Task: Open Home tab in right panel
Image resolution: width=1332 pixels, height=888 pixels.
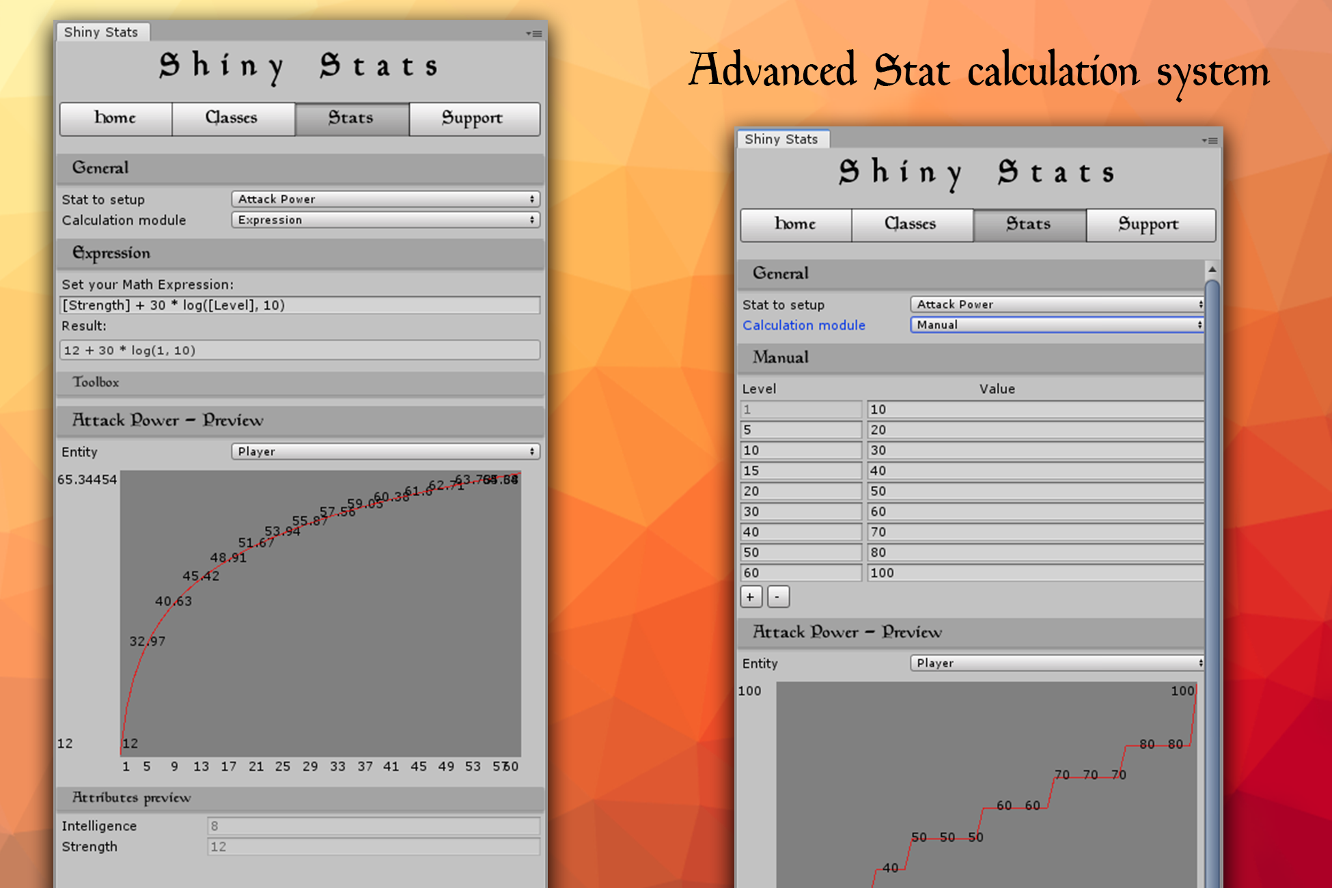Action: tap(795, 225)
